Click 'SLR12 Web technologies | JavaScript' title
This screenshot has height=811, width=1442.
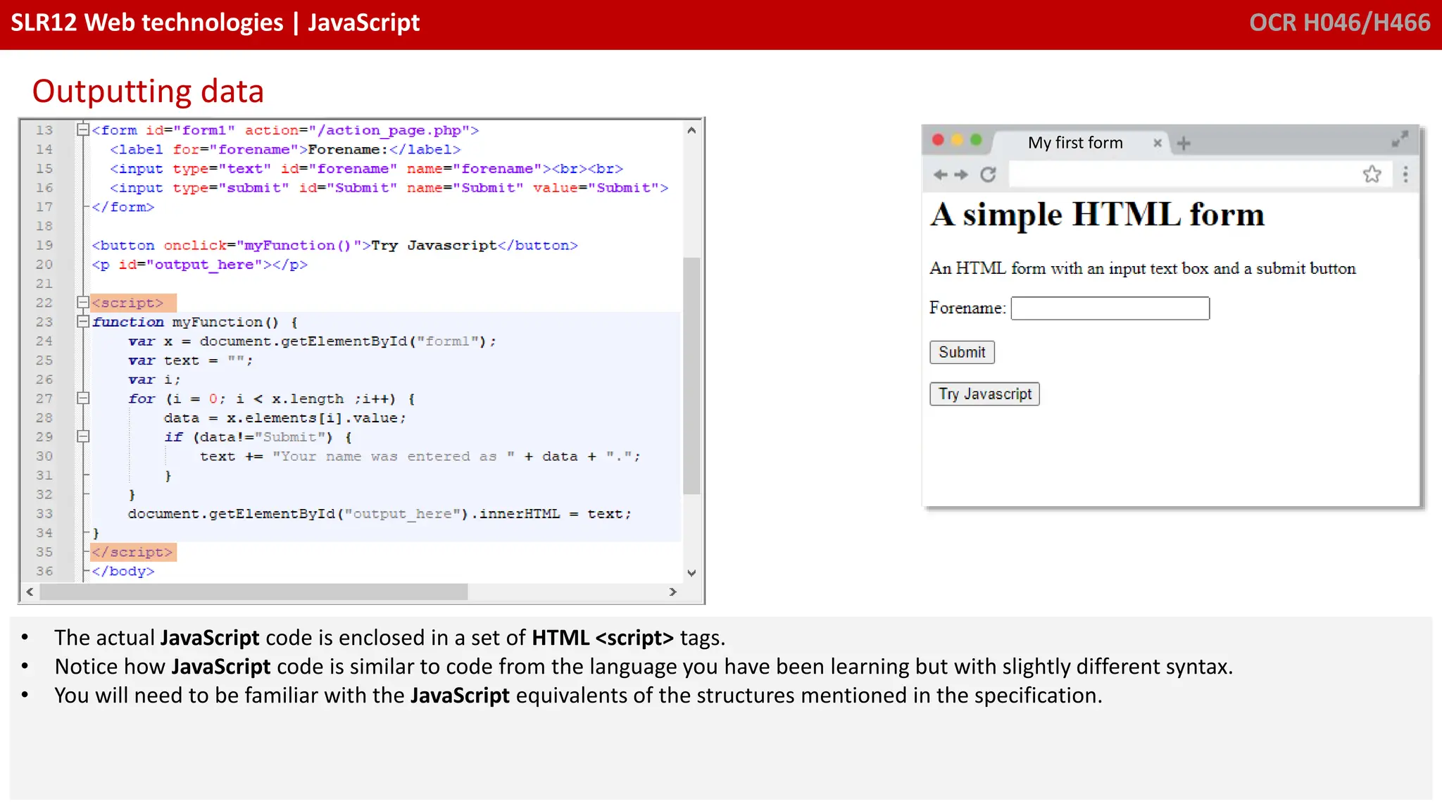[215, 23]
